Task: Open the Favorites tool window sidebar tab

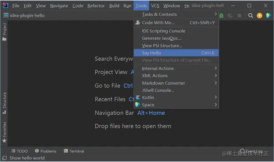Action: [x=4, y=132]
